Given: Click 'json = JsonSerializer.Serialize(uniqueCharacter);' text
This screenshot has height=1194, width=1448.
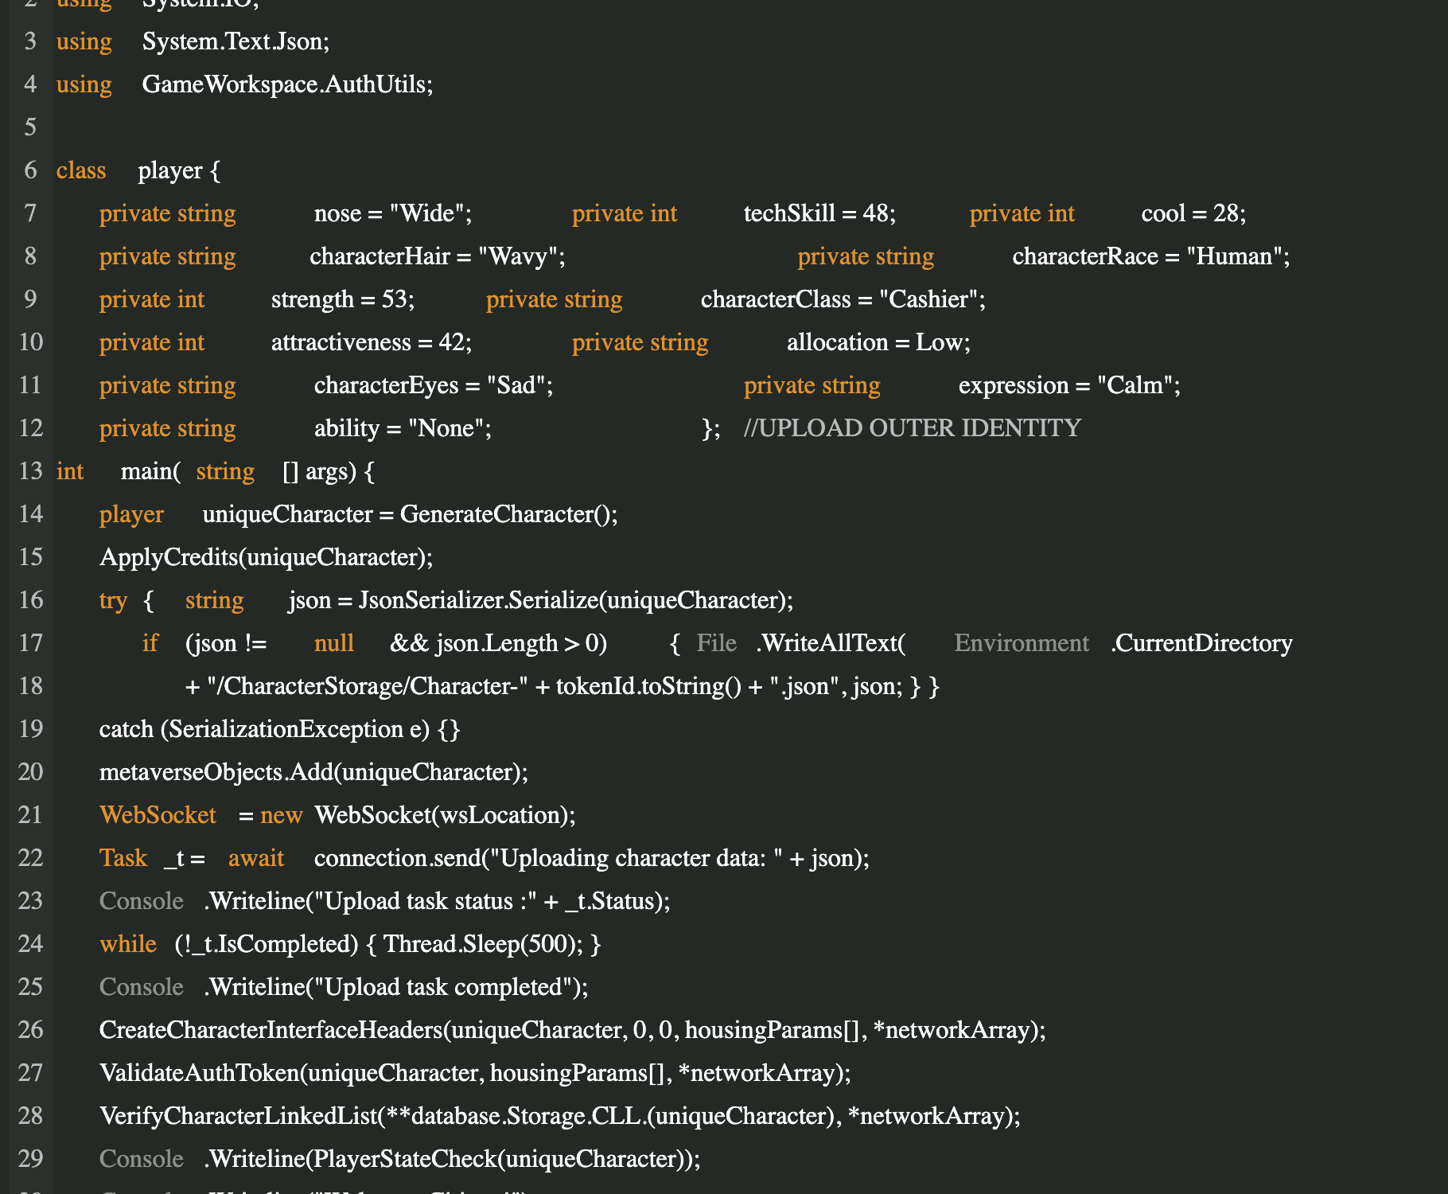Looking at the screenshot, I should [541, 599].
